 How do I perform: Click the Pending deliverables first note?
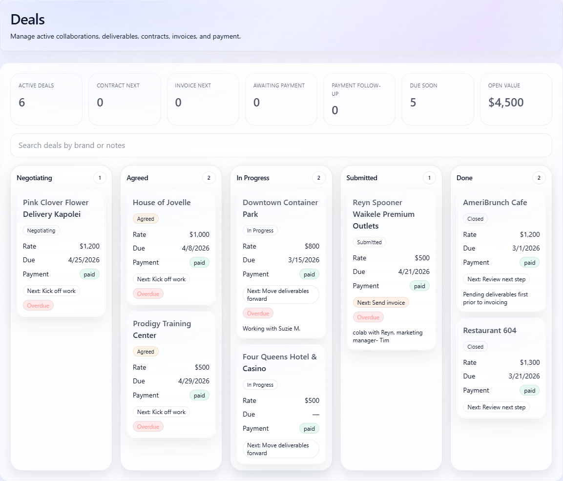pos(496,298)
